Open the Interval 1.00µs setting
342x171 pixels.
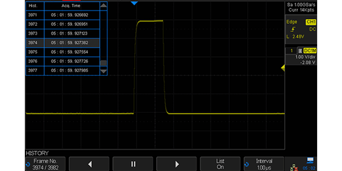click(x=265, y=164)
